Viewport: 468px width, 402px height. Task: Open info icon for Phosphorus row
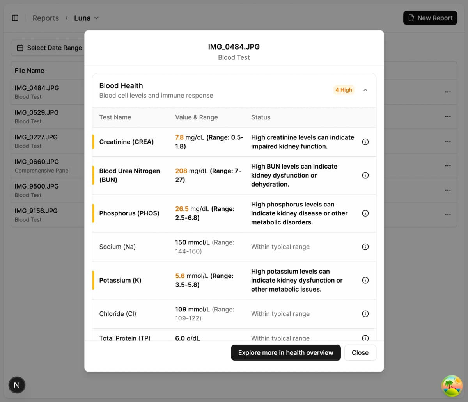click(x=365, y=213)
